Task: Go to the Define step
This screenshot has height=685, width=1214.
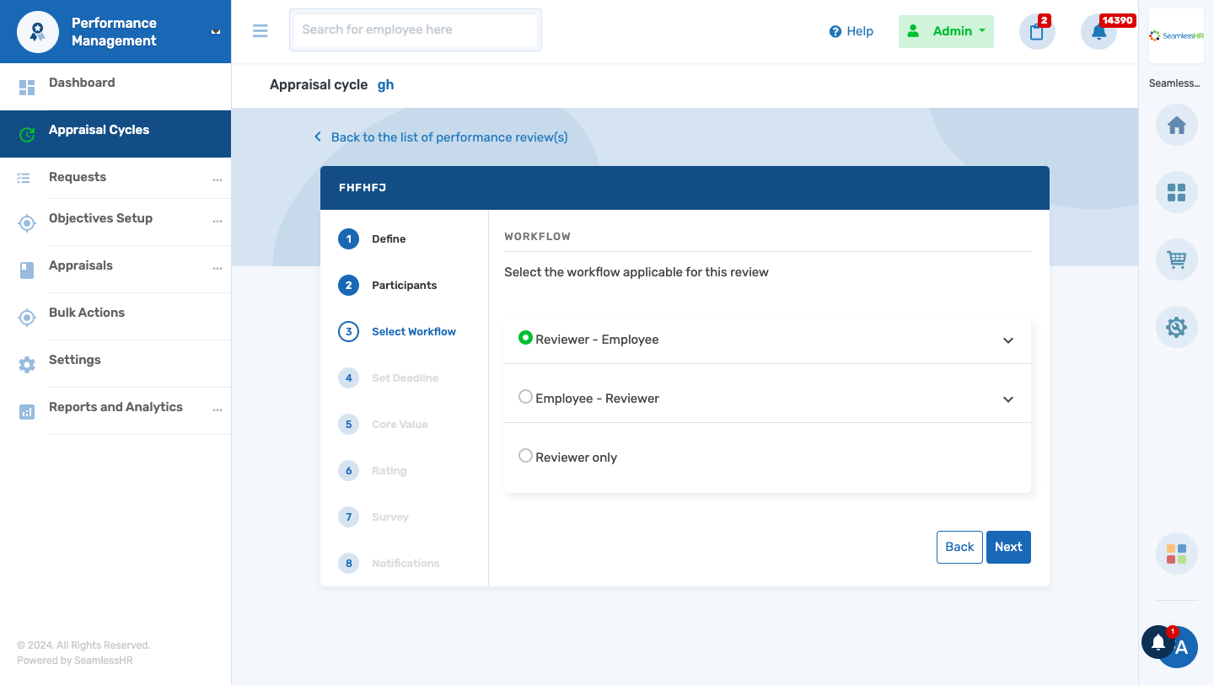Action: pyautogui.click(x=388, y=238)
